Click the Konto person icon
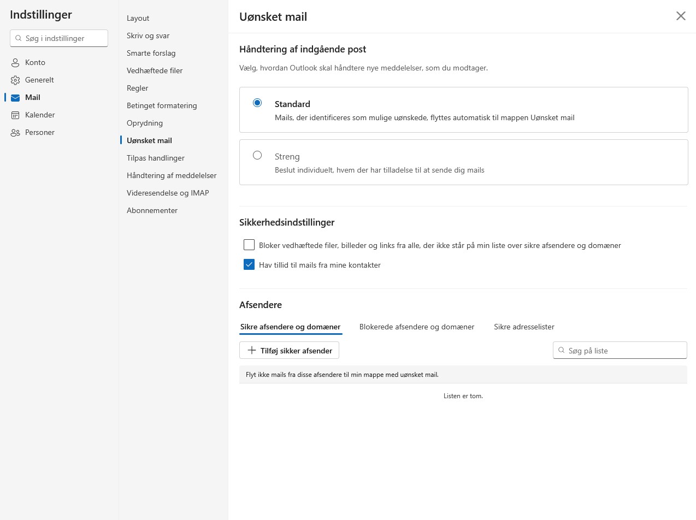 coord(15,63)
